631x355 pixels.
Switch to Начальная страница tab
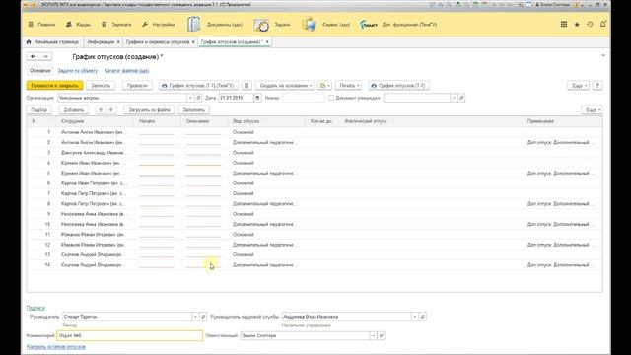(x=52, y=41)
